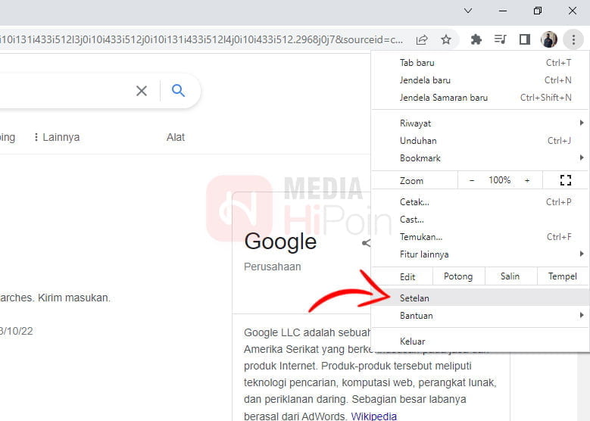Click the share icon next to Google heading
Screen dimensions: 590x421
[366, 243]
